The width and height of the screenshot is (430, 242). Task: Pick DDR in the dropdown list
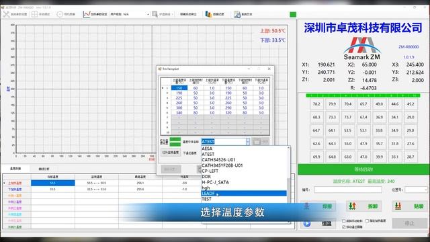(x=244, y=176)
